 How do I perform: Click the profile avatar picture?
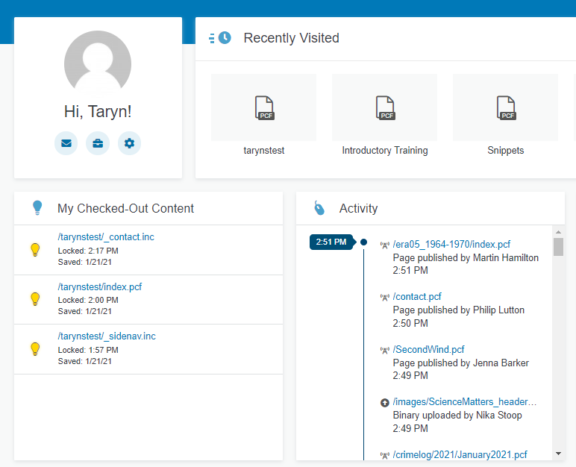pyautogui.click(x=98, y=64)
